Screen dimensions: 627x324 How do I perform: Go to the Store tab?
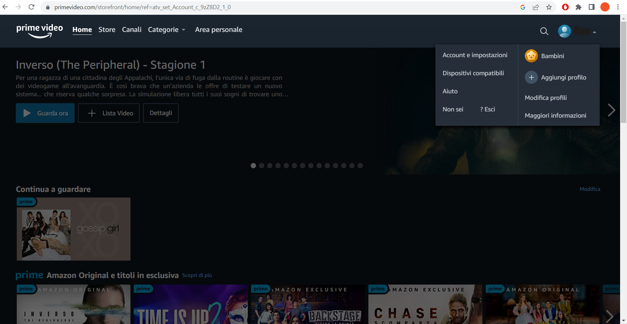[x=107, y=30]
